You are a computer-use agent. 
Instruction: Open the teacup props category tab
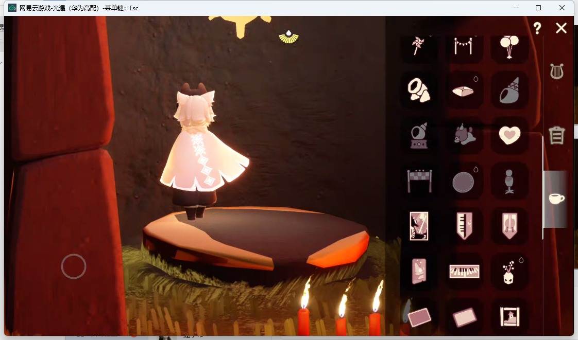(556, 199)
